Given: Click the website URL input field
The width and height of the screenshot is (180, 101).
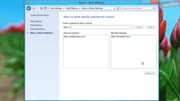Looking at the screenshot, I should click(101, 27).
